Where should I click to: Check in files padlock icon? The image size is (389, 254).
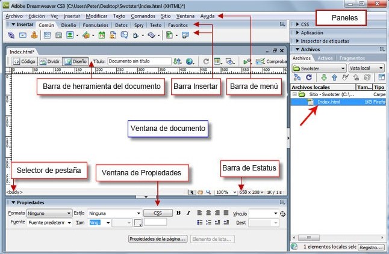(356, 77)
